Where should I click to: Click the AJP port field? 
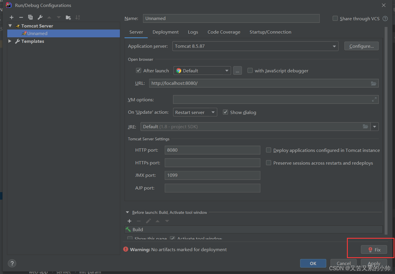tap(213, 188)
